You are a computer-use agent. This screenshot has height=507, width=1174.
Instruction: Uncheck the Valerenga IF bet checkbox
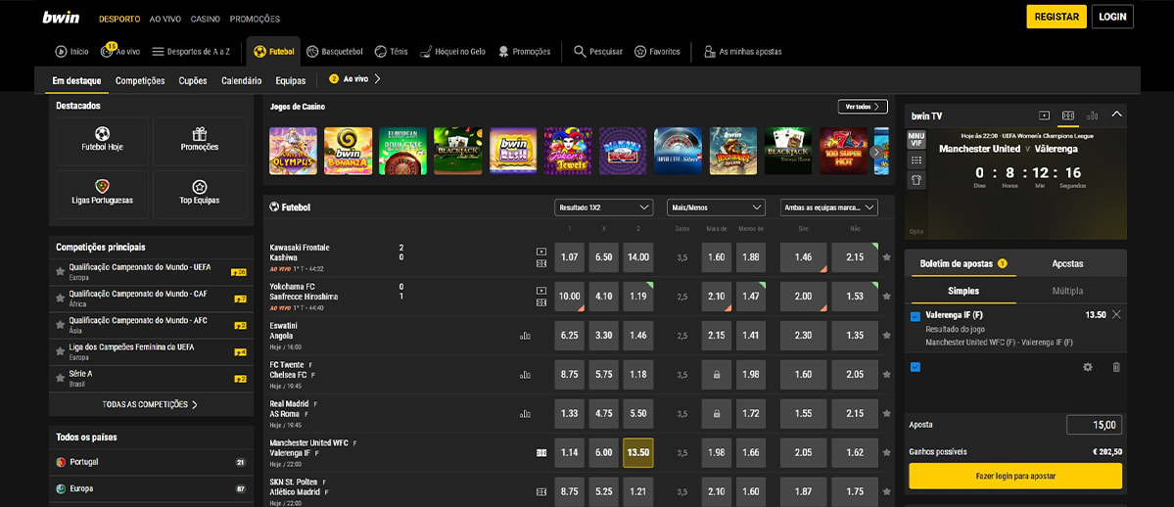(x=916, y=316)
